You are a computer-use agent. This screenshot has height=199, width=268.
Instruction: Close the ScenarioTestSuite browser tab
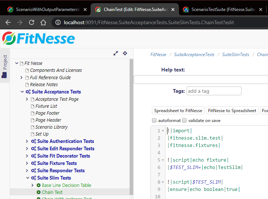[261, 10]
